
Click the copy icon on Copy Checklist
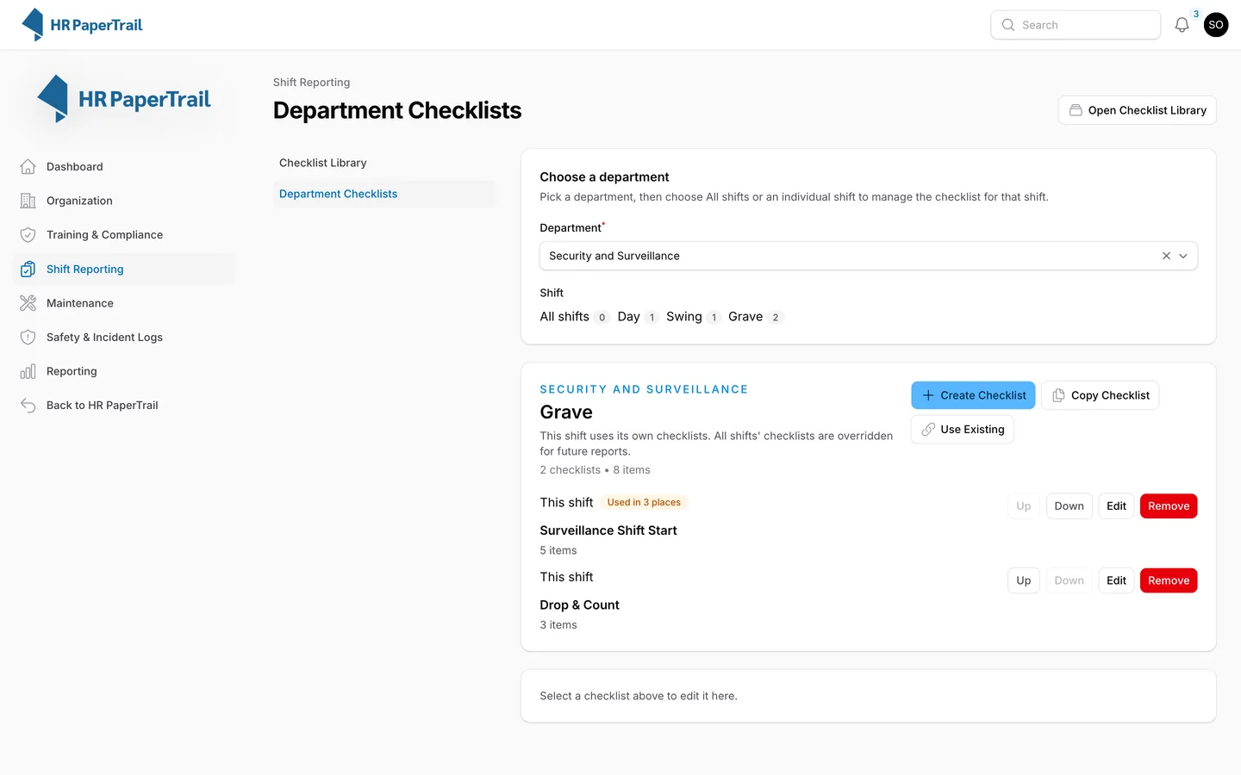click(x=1058, y=395)
